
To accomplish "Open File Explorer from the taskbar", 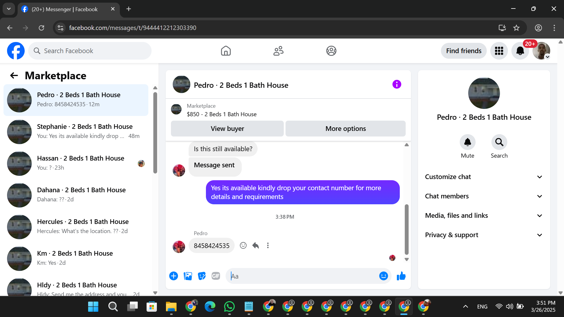I will [171, 307].
